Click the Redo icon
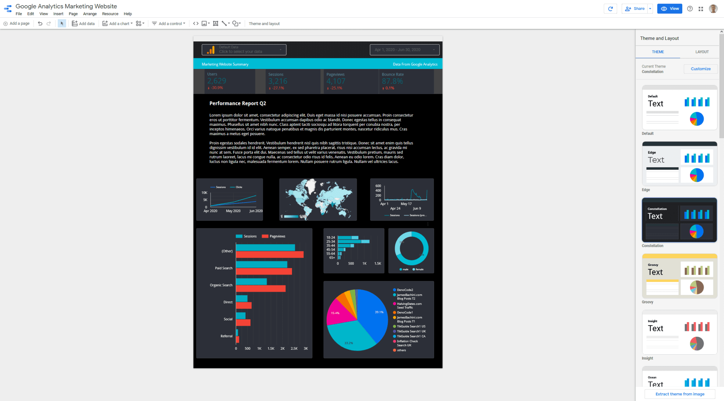 tap(49, 23)
